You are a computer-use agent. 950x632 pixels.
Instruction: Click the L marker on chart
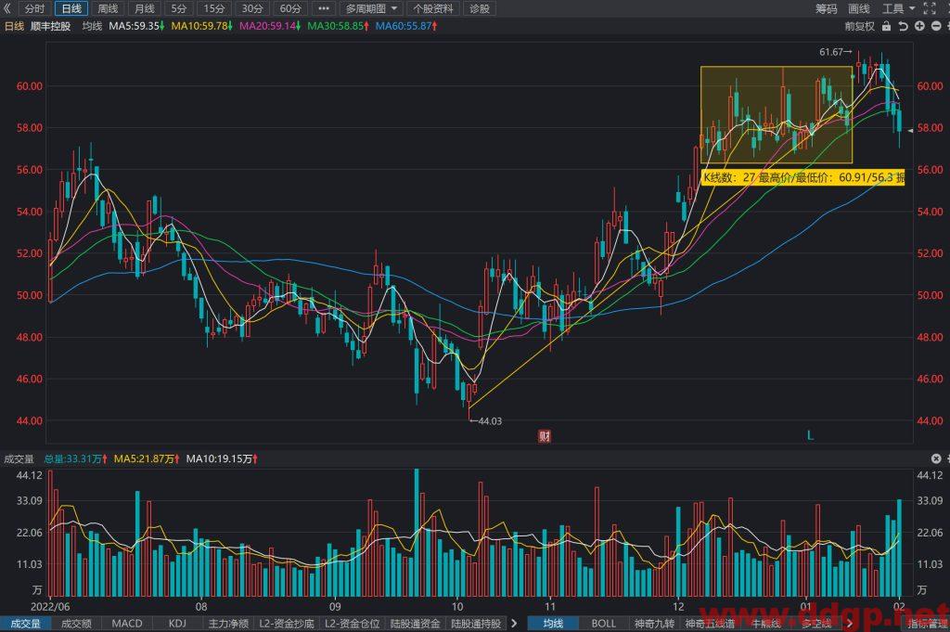810,435
